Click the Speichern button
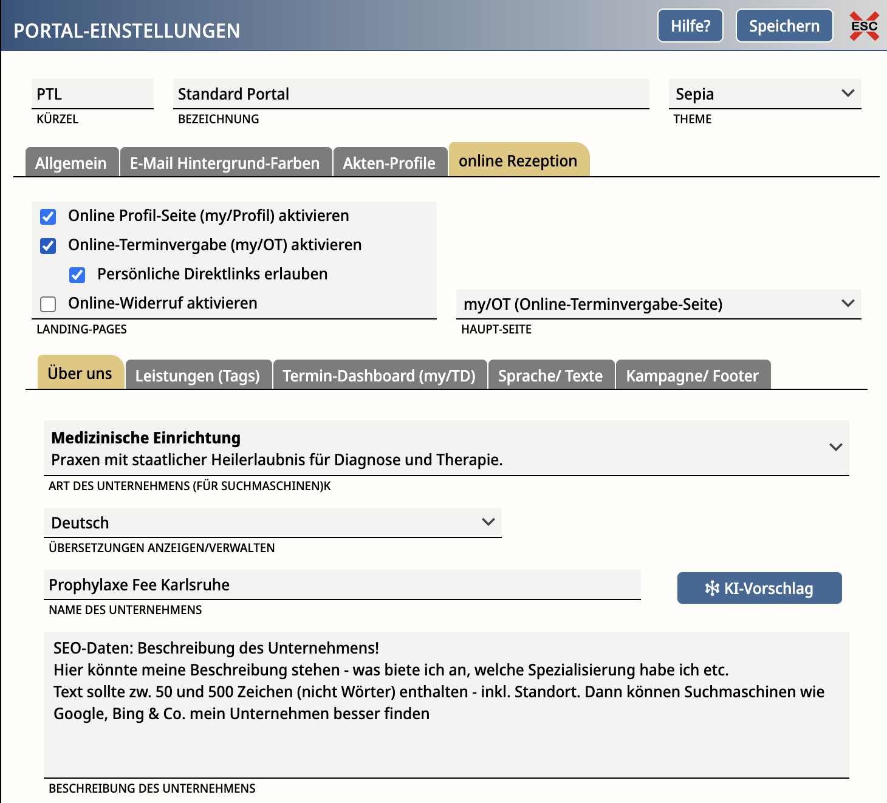This screenshot has width=887, height=803. pyautogui.click(x=784, y=26)
